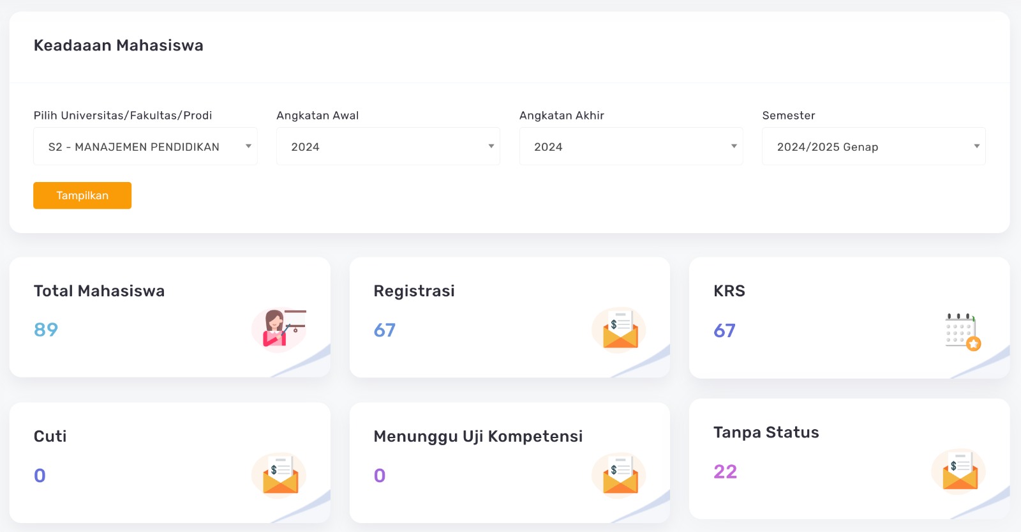The width and height of the screenshot is (1021, 532).
Task: Click the Menunggu Uji Kompetensi count 0
Action: [x=380, y=476]
